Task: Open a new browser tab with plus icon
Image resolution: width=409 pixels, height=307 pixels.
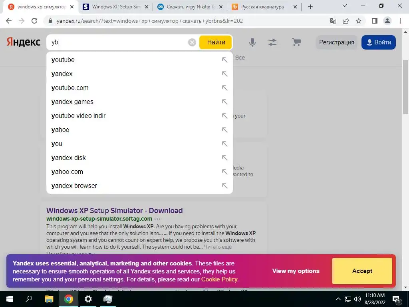Action: 310,7
